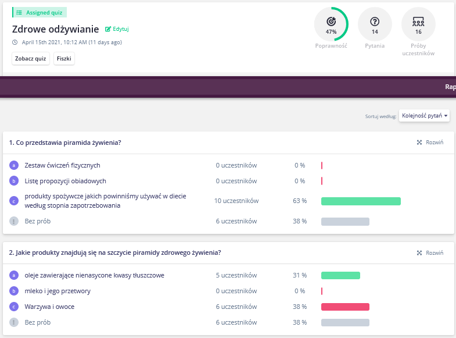Click the participants attempts icon showing 16
This screenshot has width=456, height=338.
coord(418,22)
